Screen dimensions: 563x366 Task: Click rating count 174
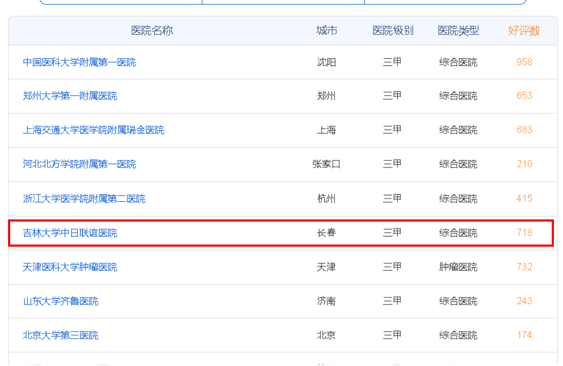click(x=524, y=335)
